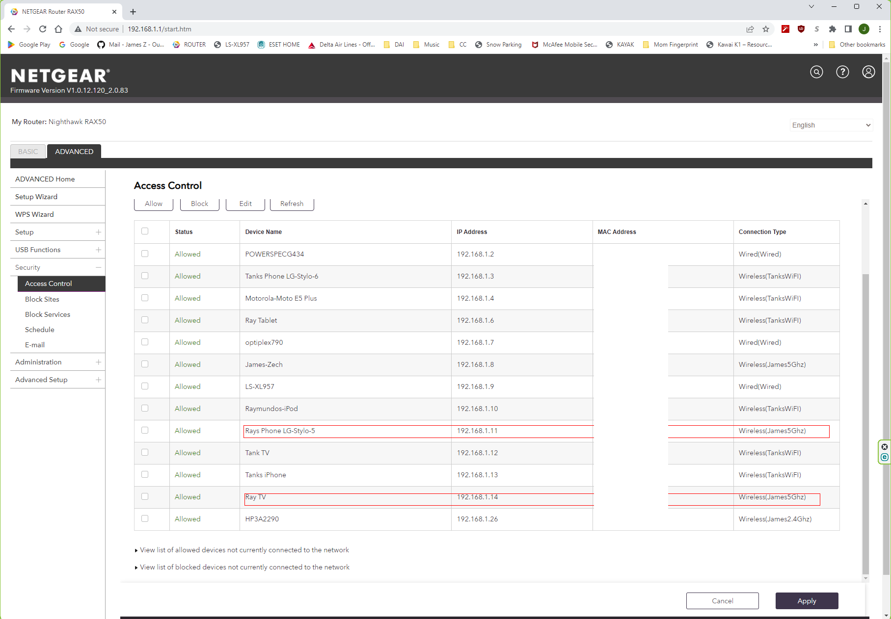The height and width of the screenshot is (619, 891).
Task: Open the ROUTER bookmark
Action: tap(189, 45)
